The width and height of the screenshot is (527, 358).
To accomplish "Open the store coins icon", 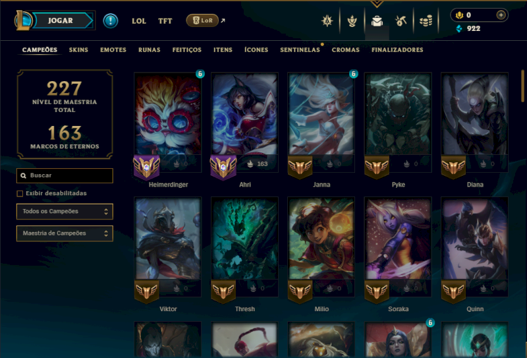I will click(x=426, y=21).
